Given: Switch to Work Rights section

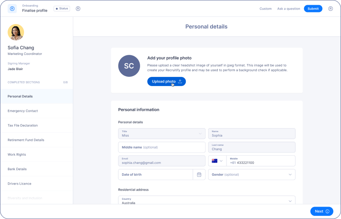Looking at the screenshot, I should [36, 155].
